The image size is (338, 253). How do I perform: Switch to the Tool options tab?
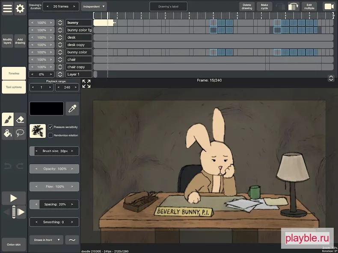tap(14, 87)
